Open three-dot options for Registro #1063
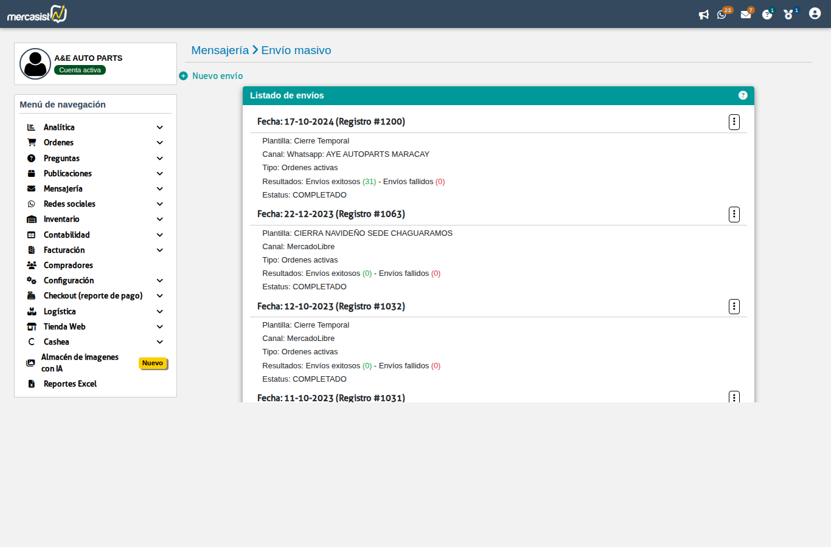831x547 pixels. 734,215
